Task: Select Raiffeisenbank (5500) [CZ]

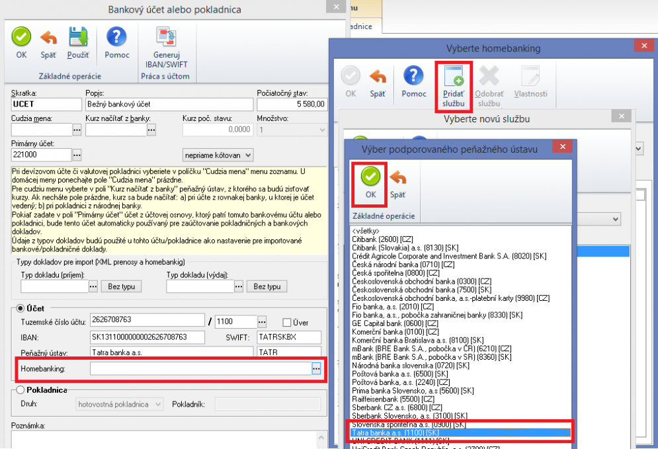Action: pos(393,399)
